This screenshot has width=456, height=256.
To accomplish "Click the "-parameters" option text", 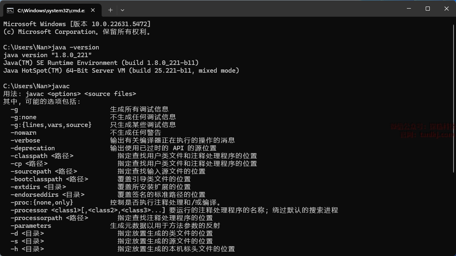I will coord(31,226).
